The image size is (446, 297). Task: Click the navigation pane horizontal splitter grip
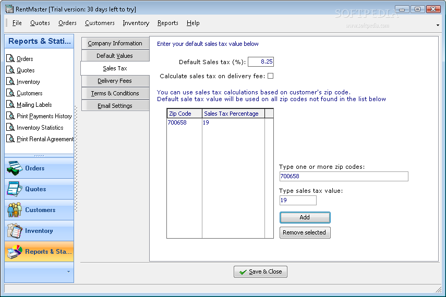pos(39,156)
